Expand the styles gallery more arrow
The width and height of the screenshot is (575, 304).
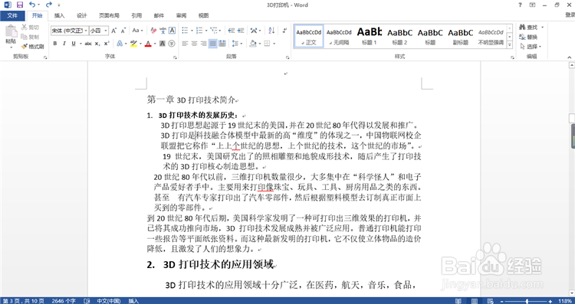click(510, 44)
